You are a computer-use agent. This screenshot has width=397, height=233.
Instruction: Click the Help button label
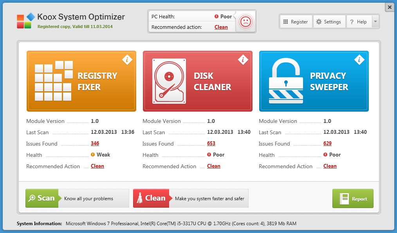pos(362,22)
